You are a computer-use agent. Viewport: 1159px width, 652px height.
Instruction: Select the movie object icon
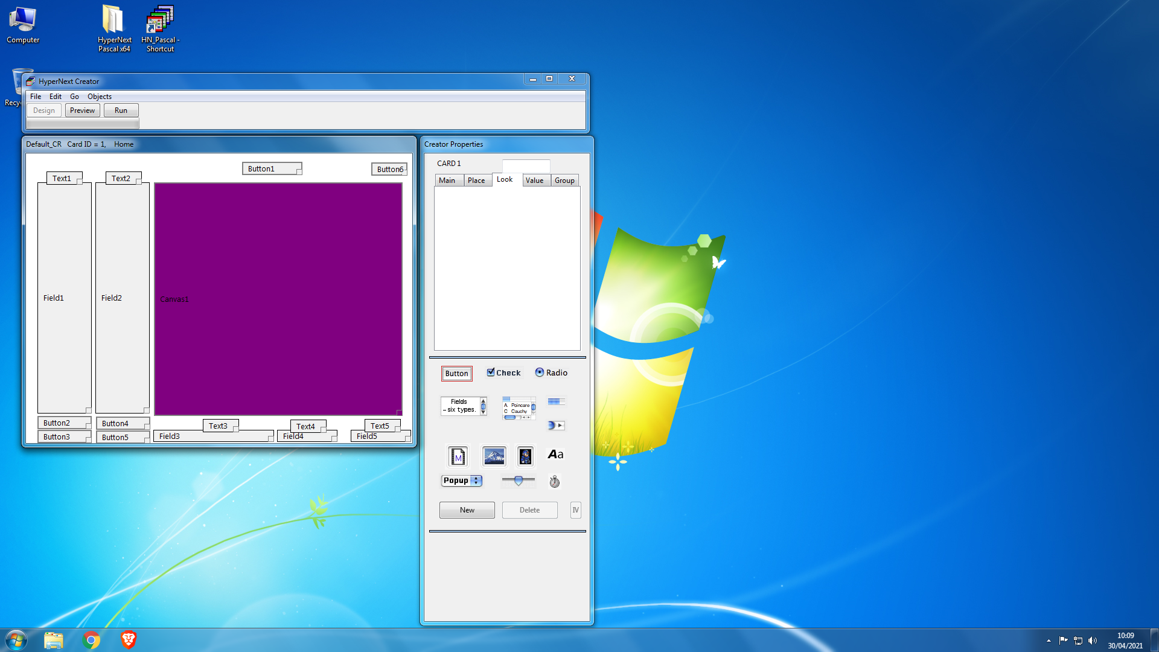[x=458, y=456]
